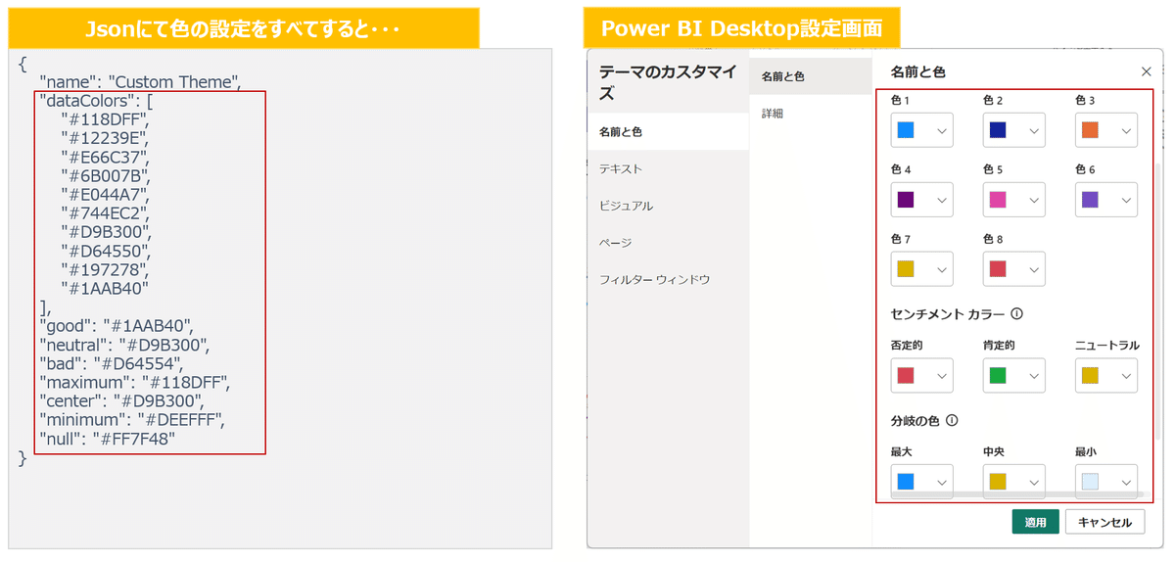Viewport: 1175px width, 562px height.
Task: Click the "neutral": "#D9B300" line
Action: click(124, 345)
